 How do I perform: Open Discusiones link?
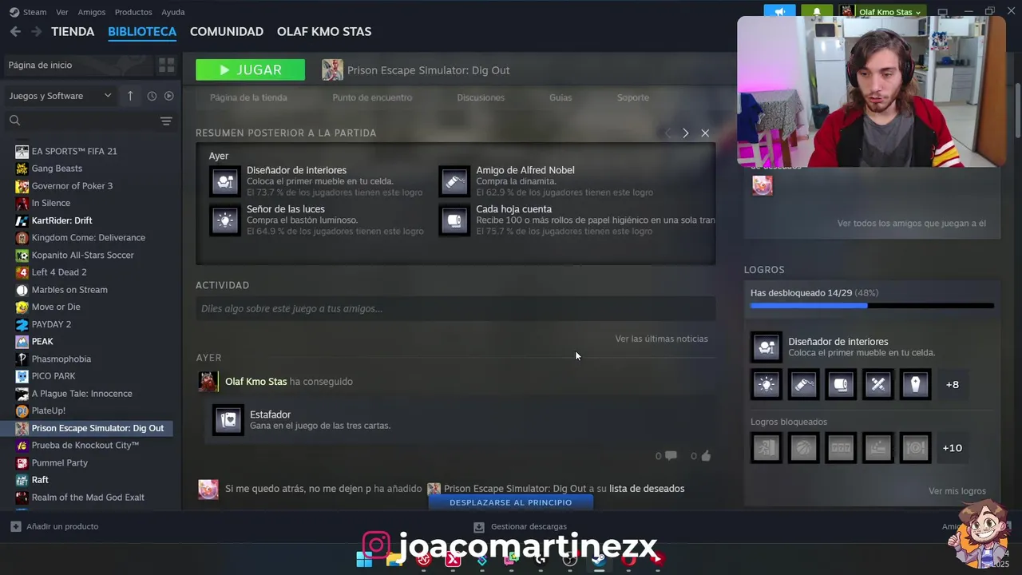click(x=481, y=97)
